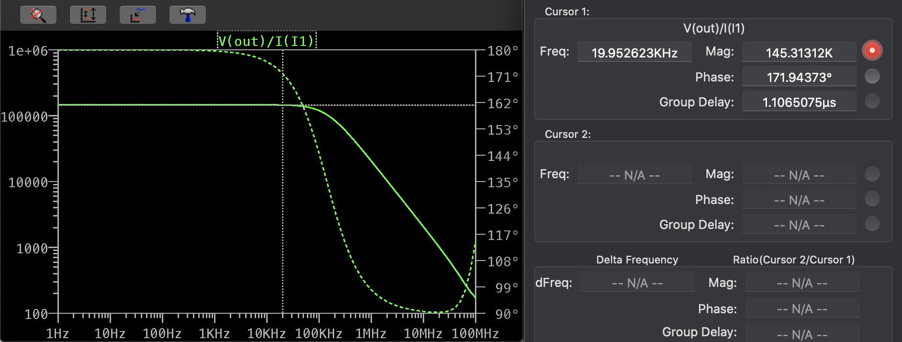This screenshot has height=342, width=902.
Task: Click Cursor 1 Freq field 19.952623KHz
Action: (635, 52)
